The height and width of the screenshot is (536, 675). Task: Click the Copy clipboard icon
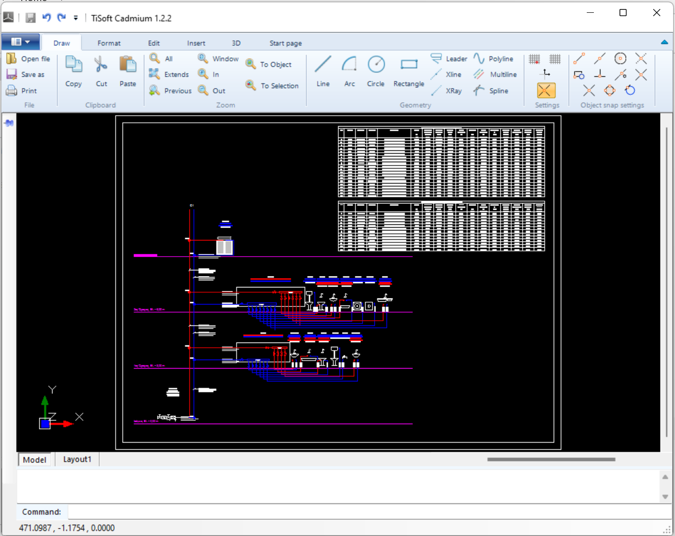[74, 71]
